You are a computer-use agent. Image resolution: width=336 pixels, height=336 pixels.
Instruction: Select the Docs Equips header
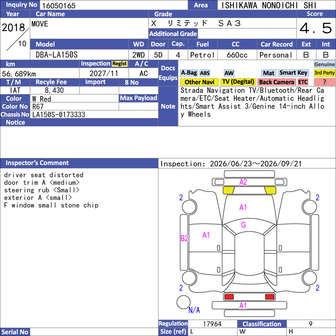click(x=168, y=73)
